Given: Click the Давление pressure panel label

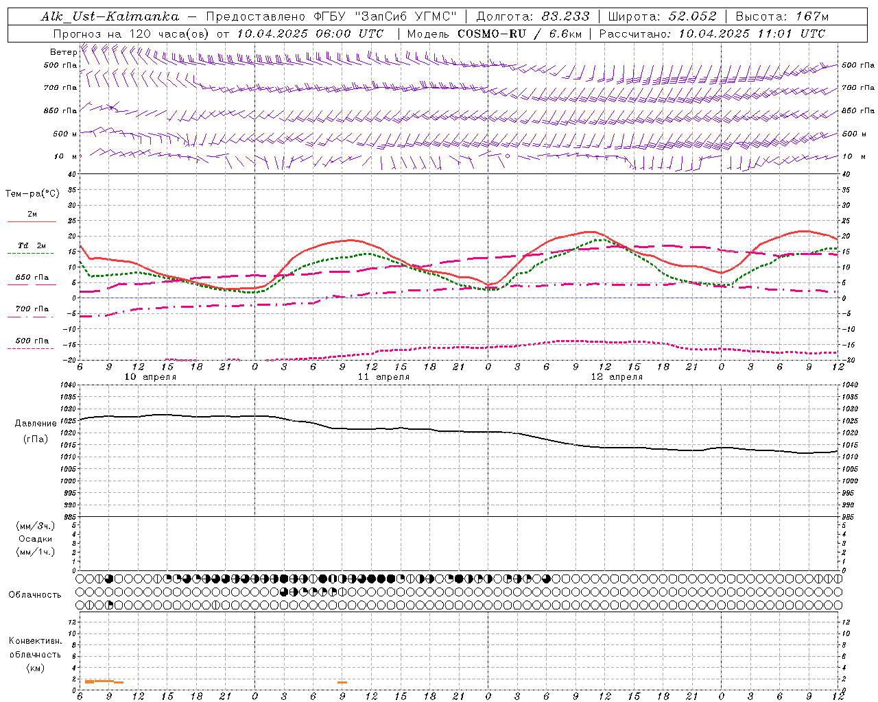Looking at the screenshot, I should point(36,424).
